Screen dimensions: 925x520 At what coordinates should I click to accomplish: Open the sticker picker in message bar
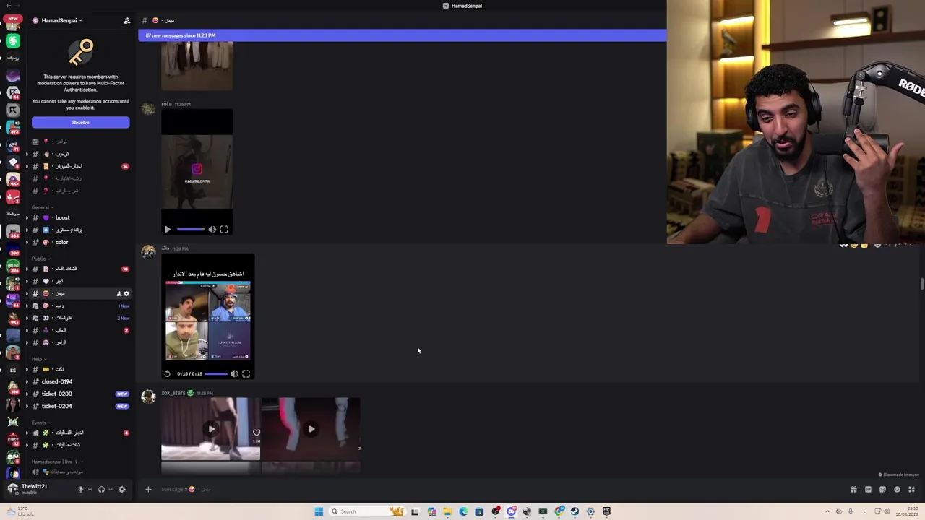(x=882, y=490)
